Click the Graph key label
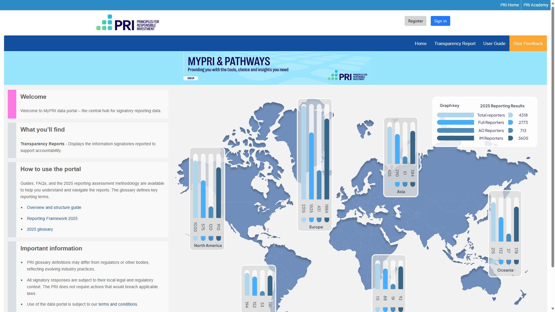Screen dimensions: 555x312 tap(449, 105)
